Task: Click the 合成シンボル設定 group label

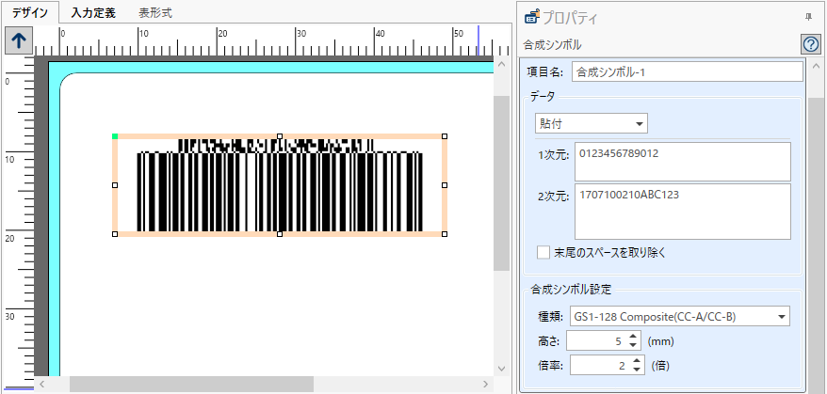Action: tap(571, 290)
